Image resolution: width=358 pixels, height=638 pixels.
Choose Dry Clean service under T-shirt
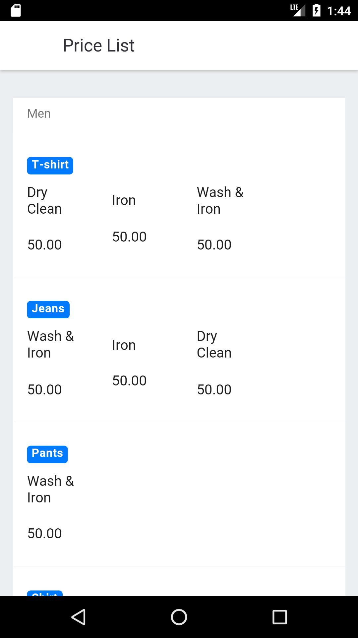tap(44, 201)
